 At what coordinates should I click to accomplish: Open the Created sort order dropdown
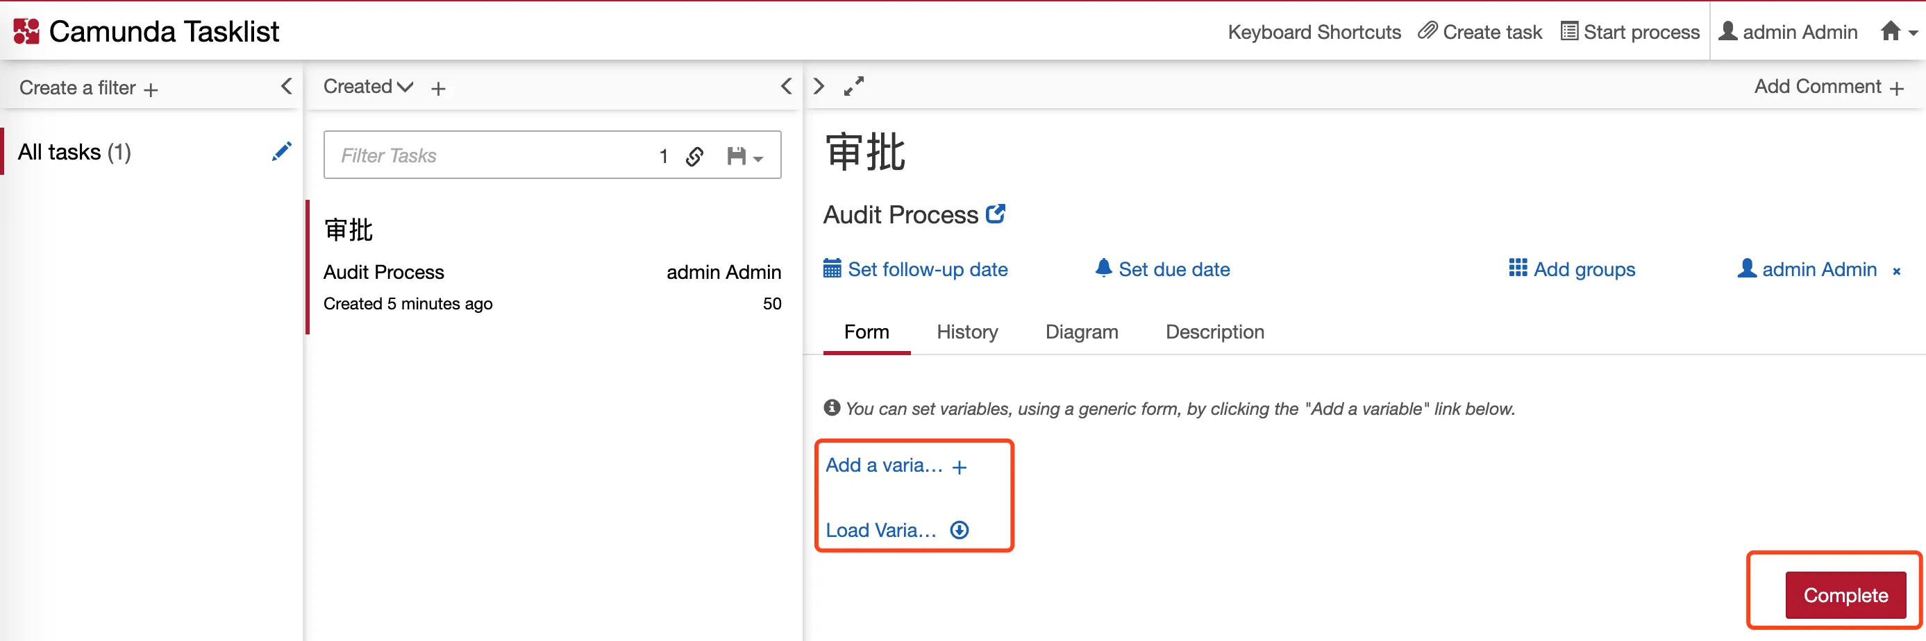click(367, 87)
